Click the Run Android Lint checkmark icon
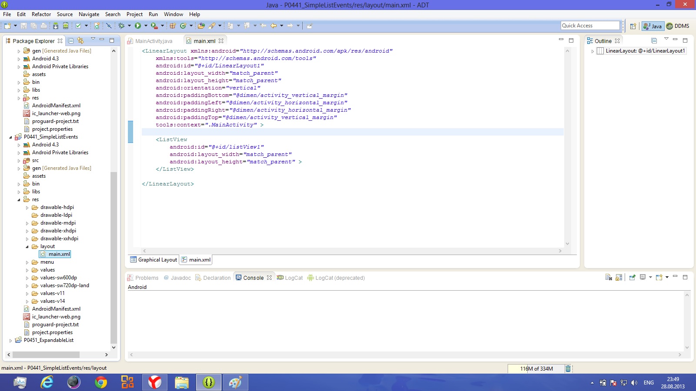Screen dimensions: 696x391 [78, 26]
